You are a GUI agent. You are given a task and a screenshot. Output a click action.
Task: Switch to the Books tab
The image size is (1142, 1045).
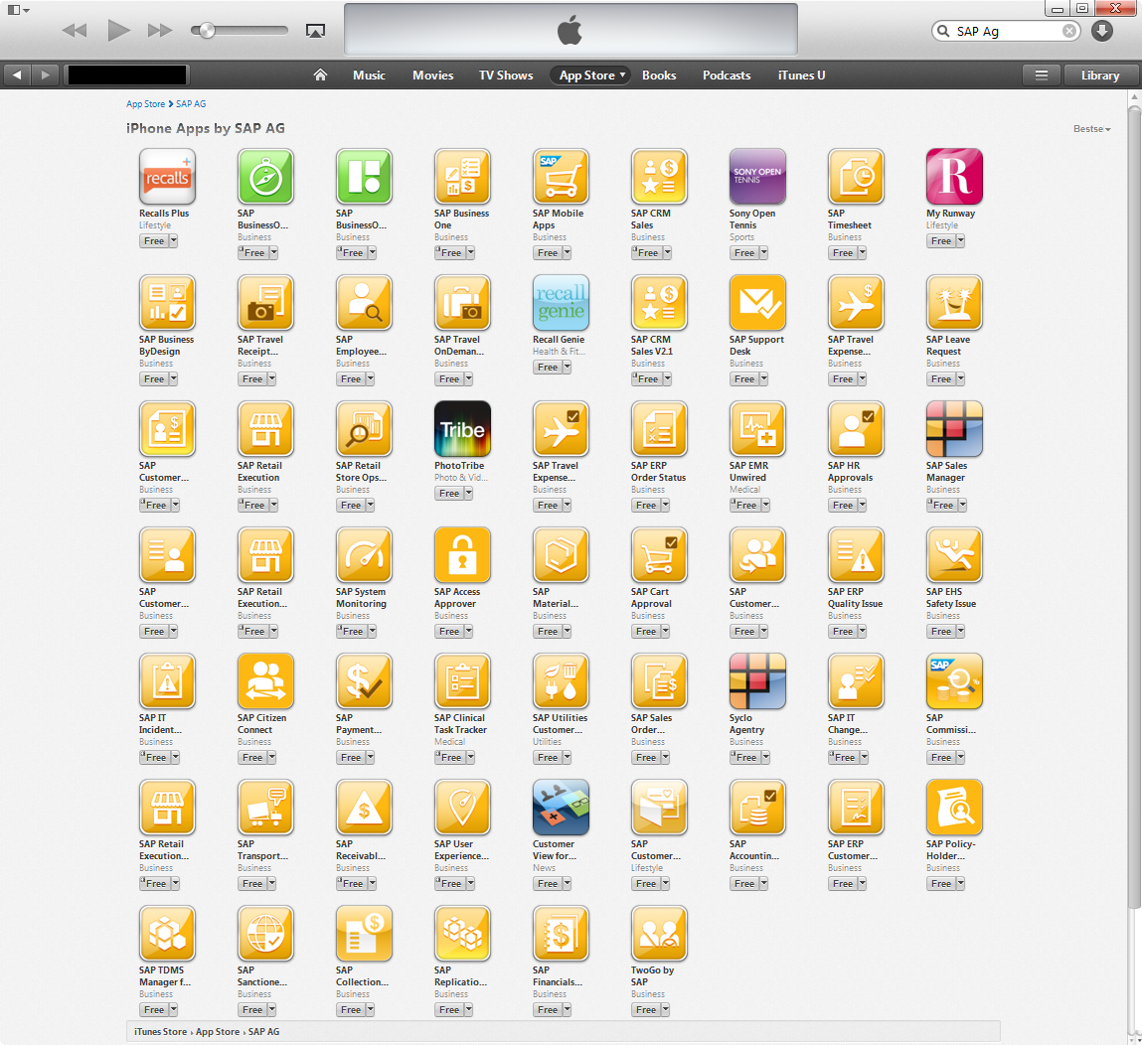click(659, 75)
